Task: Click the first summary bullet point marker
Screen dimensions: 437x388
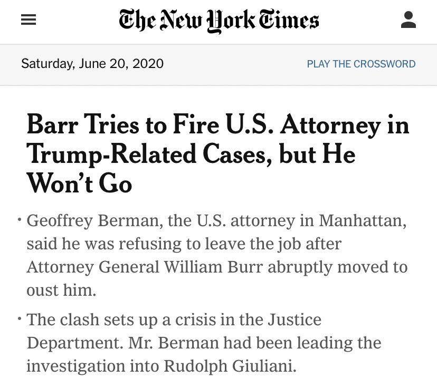Action: coord(20,220)
